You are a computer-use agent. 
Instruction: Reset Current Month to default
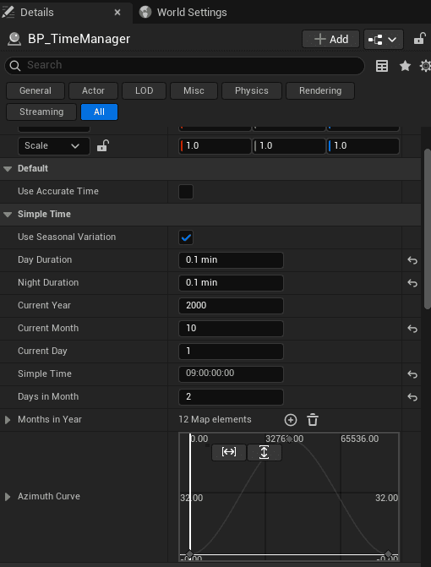pos(412,329)
